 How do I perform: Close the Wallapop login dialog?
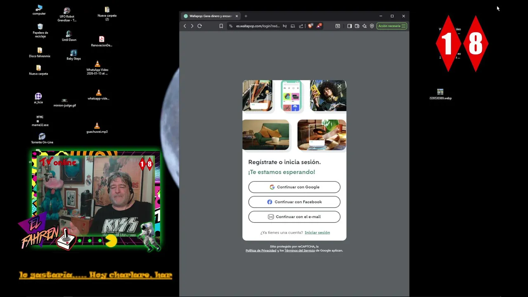[339, 86]
